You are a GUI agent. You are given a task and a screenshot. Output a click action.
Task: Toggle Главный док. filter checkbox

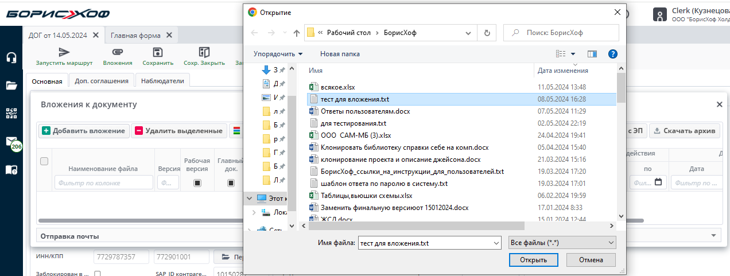click(231, 183)
